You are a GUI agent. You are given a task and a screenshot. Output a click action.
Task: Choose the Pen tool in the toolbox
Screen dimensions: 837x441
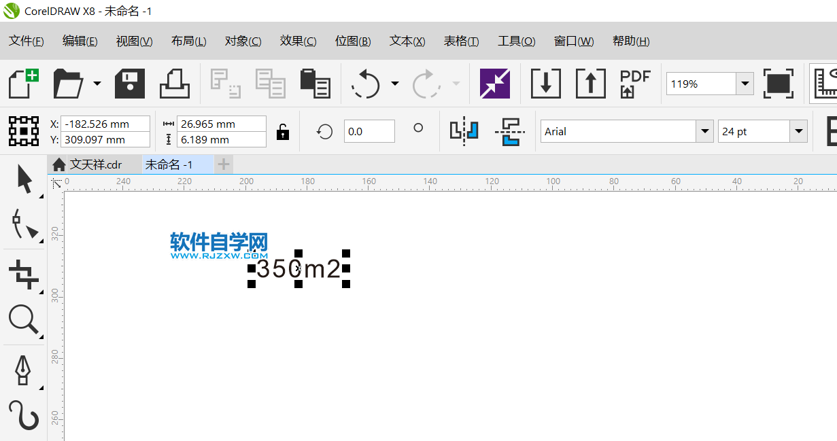(24, 370)
